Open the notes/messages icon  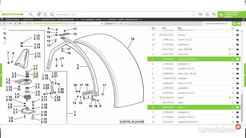(x=200, y=15)
